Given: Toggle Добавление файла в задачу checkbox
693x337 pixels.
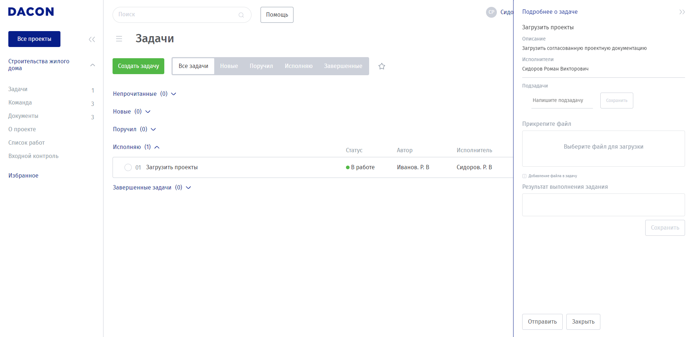Looking at the screenshot, I should point(524,176).
